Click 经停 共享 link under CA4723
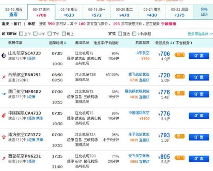213x171 pixels. (x=36, y=119)
